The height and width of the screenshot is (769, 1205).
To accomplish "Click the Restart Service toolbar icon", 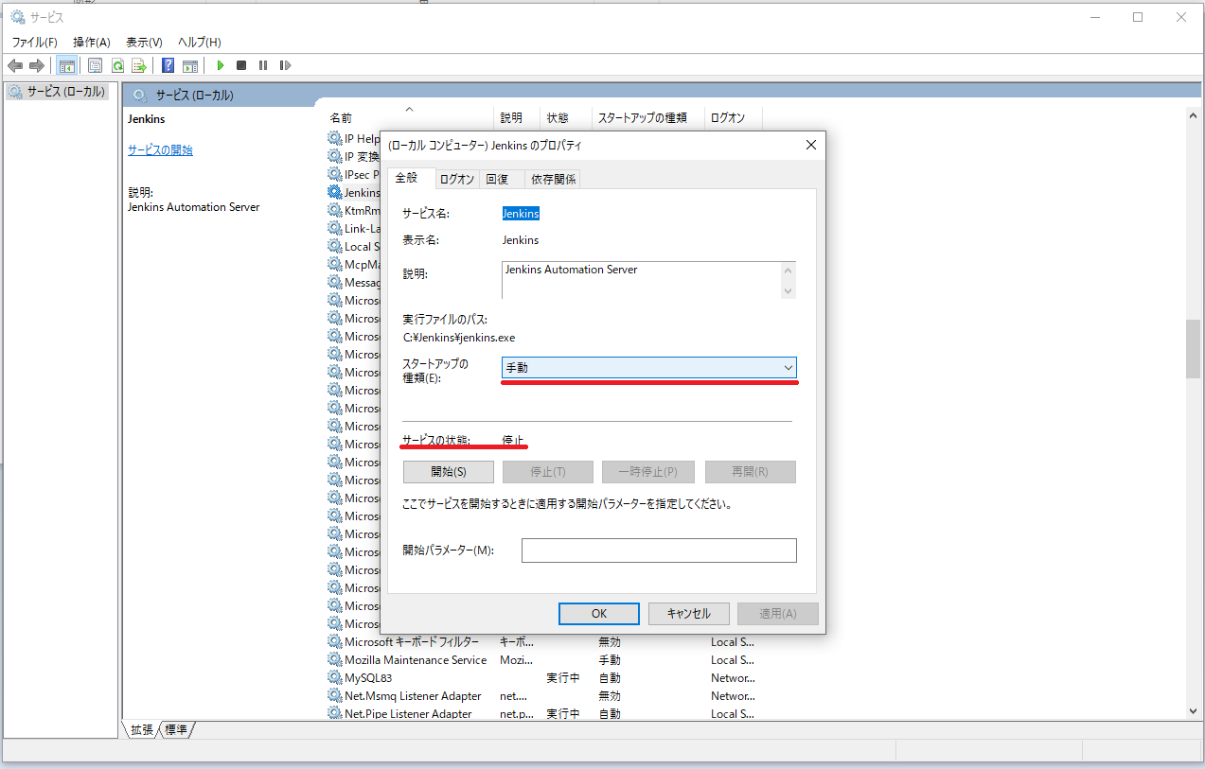I will pos(285,65).
